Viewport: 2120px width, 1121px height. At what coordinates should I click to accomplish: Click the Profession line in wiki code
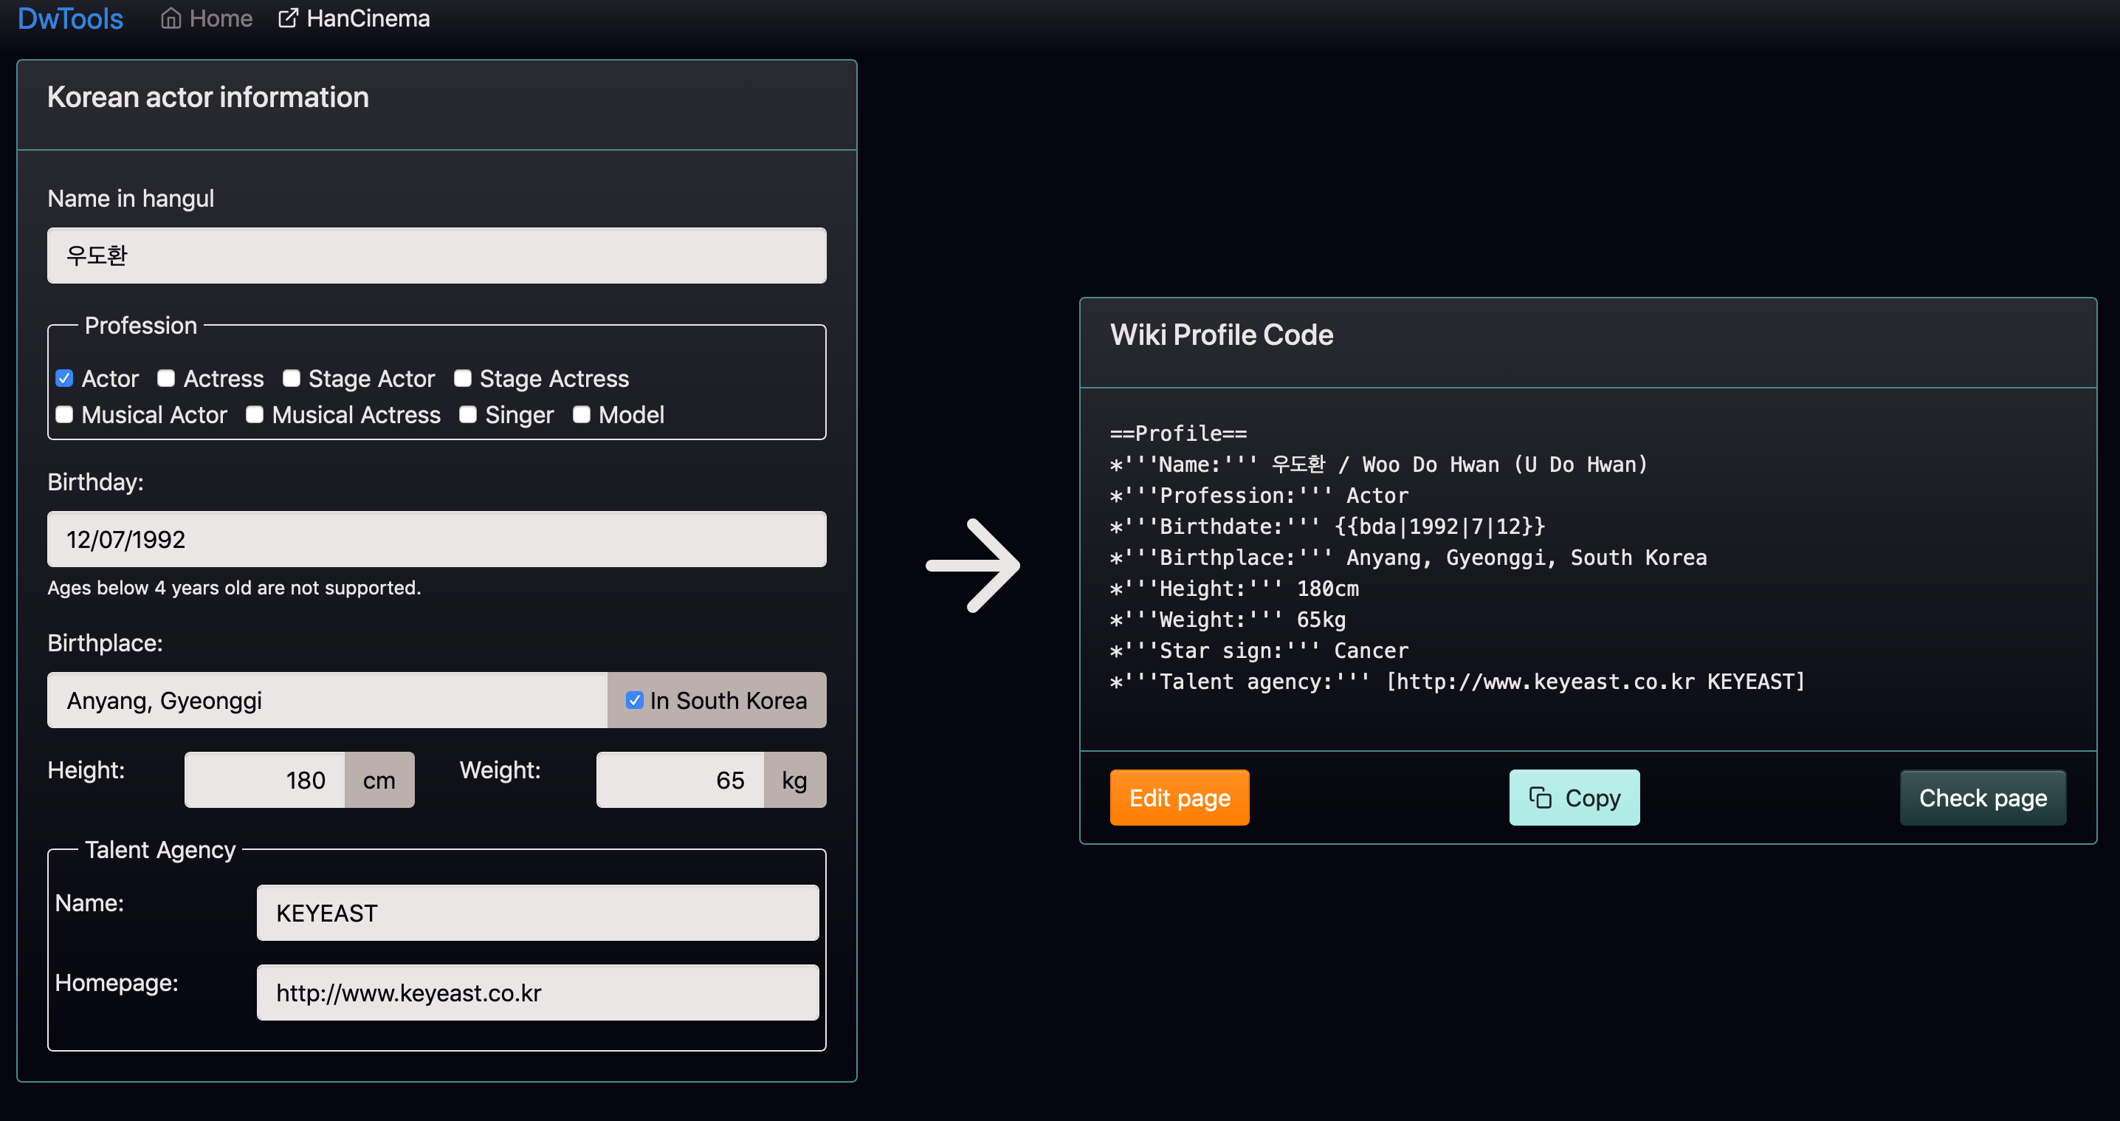click(x=1259, y=496)
